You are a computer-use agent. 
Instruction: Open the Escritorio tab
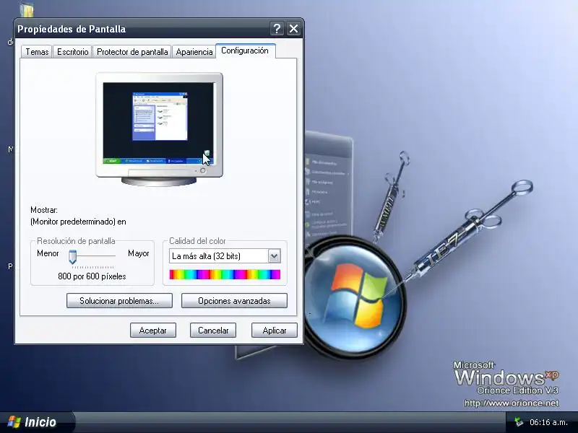pyautogui.click(x=73, y=52)
